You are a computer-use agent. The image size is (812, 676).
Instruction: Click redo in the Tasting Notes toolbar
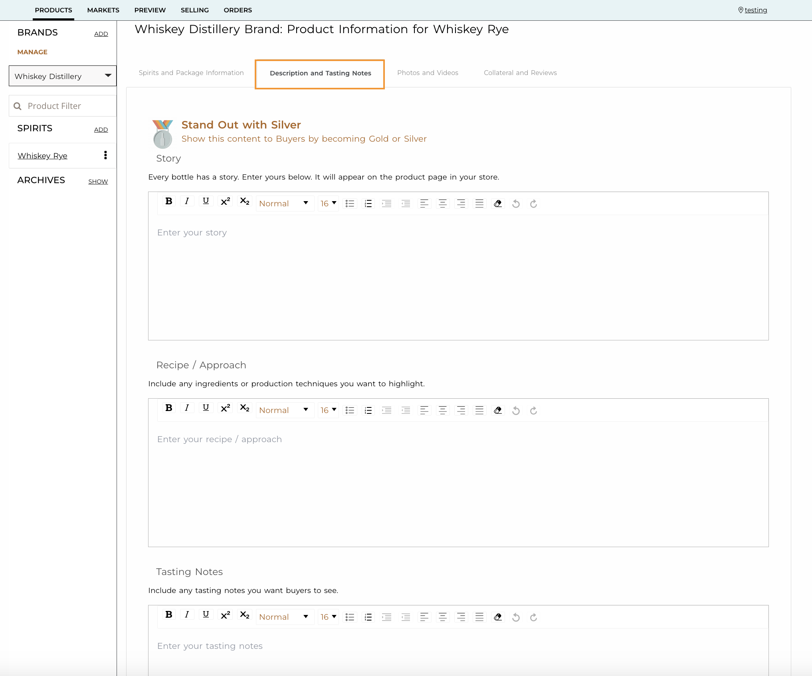point(534,617)
